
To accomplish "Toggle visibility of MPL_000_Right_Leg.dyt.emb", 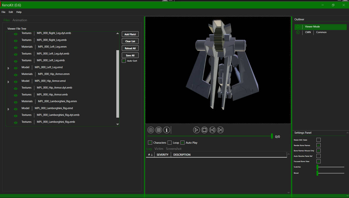I will (16, 34).
